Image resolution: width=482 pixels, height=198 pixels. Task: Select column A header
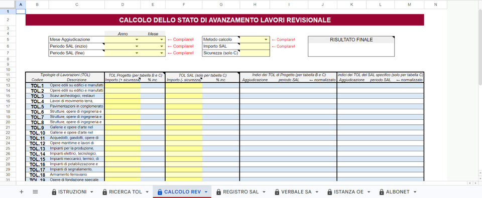21,5
